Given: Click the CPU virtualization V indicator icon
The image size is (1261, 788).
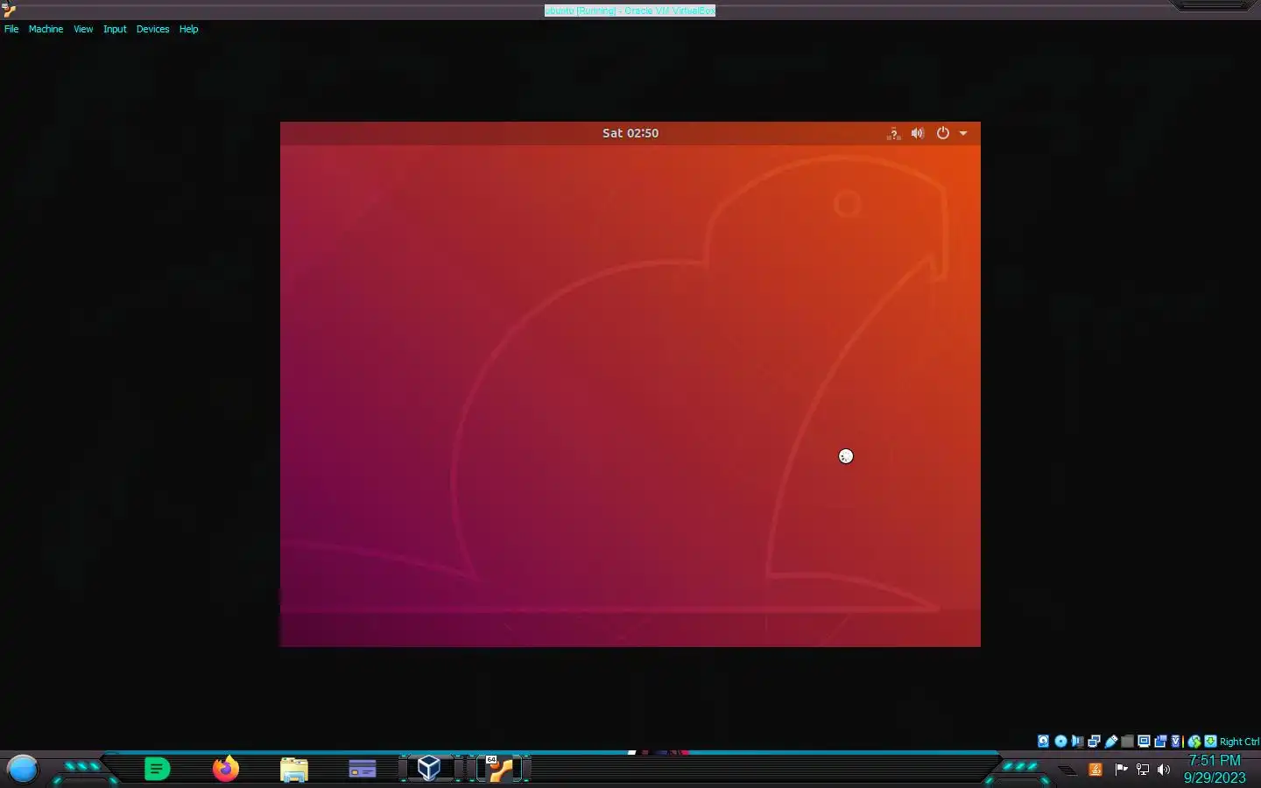Looking at the screenshot, I should click(x=1176, y=742).
